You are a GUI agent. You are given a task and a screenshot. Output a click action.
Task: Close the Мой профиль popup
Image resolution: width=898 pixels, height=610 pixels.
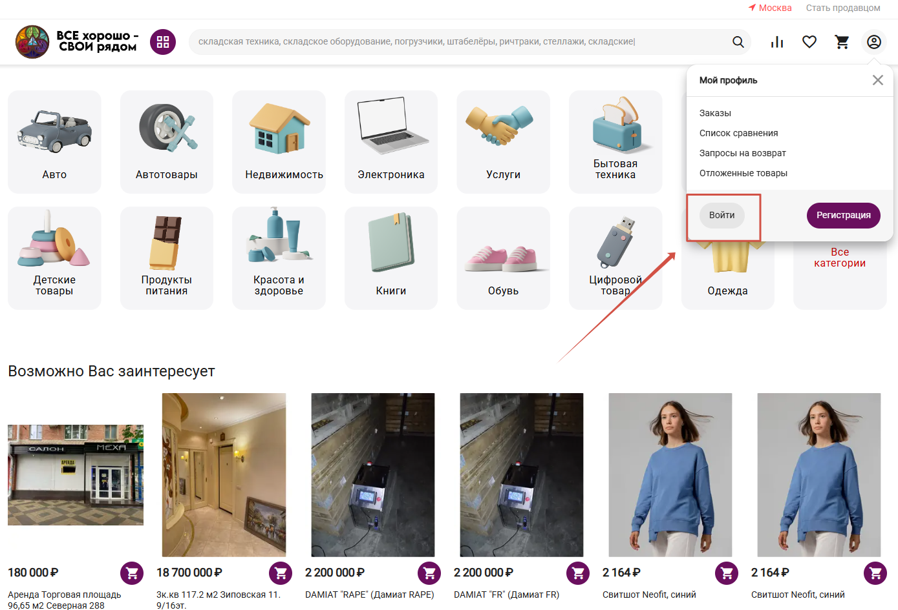coord(877,80)
